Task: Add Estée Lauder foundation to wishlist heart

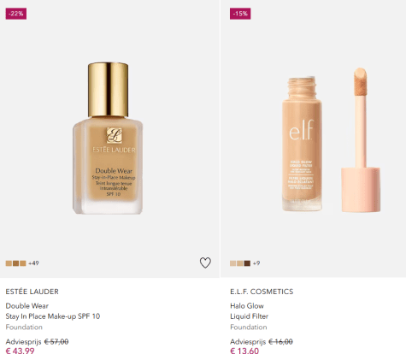Action: (205, 263)
